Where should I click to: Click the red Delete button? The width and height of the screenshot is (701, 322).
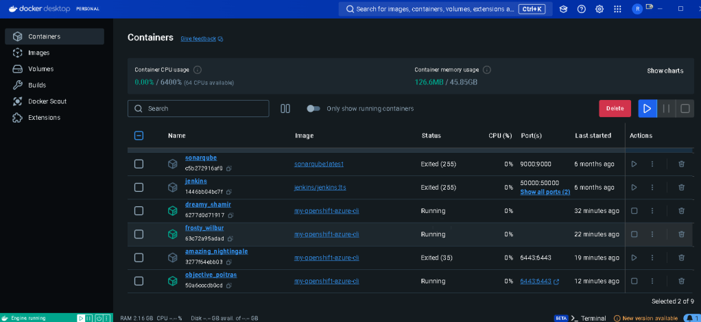615,108
